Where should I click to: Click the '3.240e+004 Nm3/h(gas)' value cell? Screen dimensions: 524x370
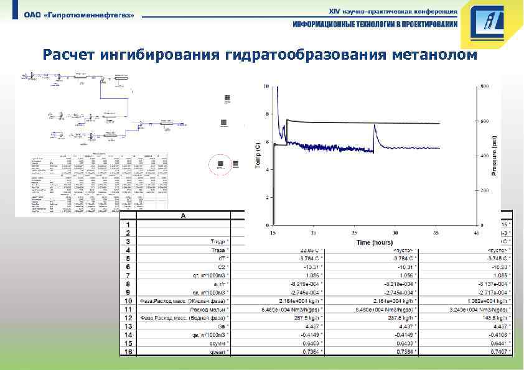pos(466,310)
